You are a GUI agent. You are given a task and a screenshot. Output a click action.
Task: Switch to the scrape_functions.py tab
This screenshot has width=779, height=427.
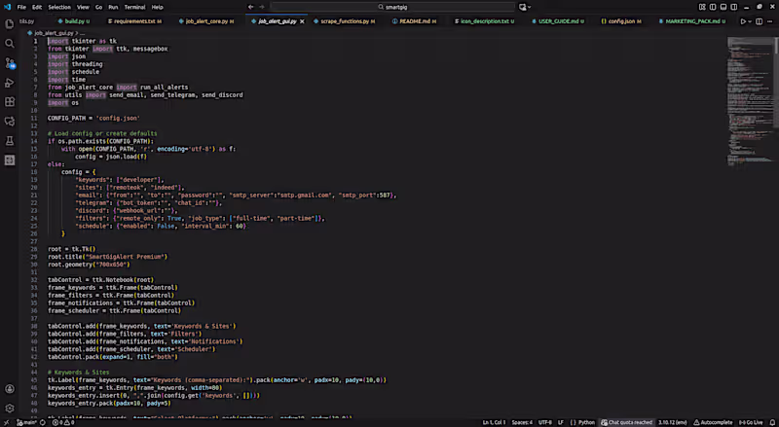(x=345, y=21)
